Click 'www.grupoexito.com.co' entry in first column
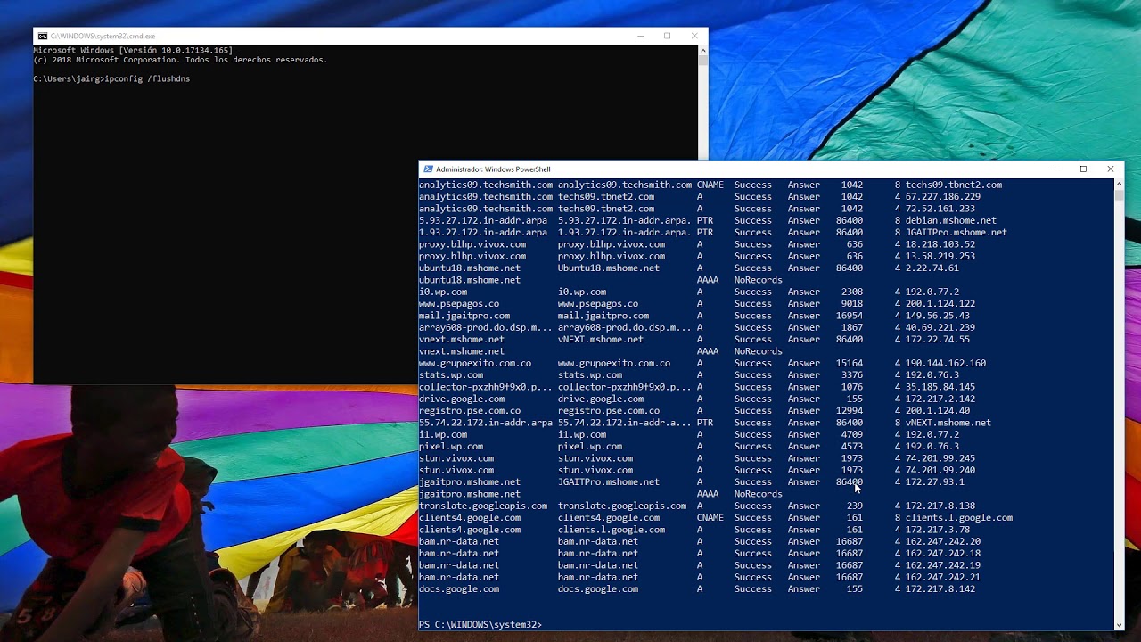The width and height of the screenshot is (1141, 642). 475,363
